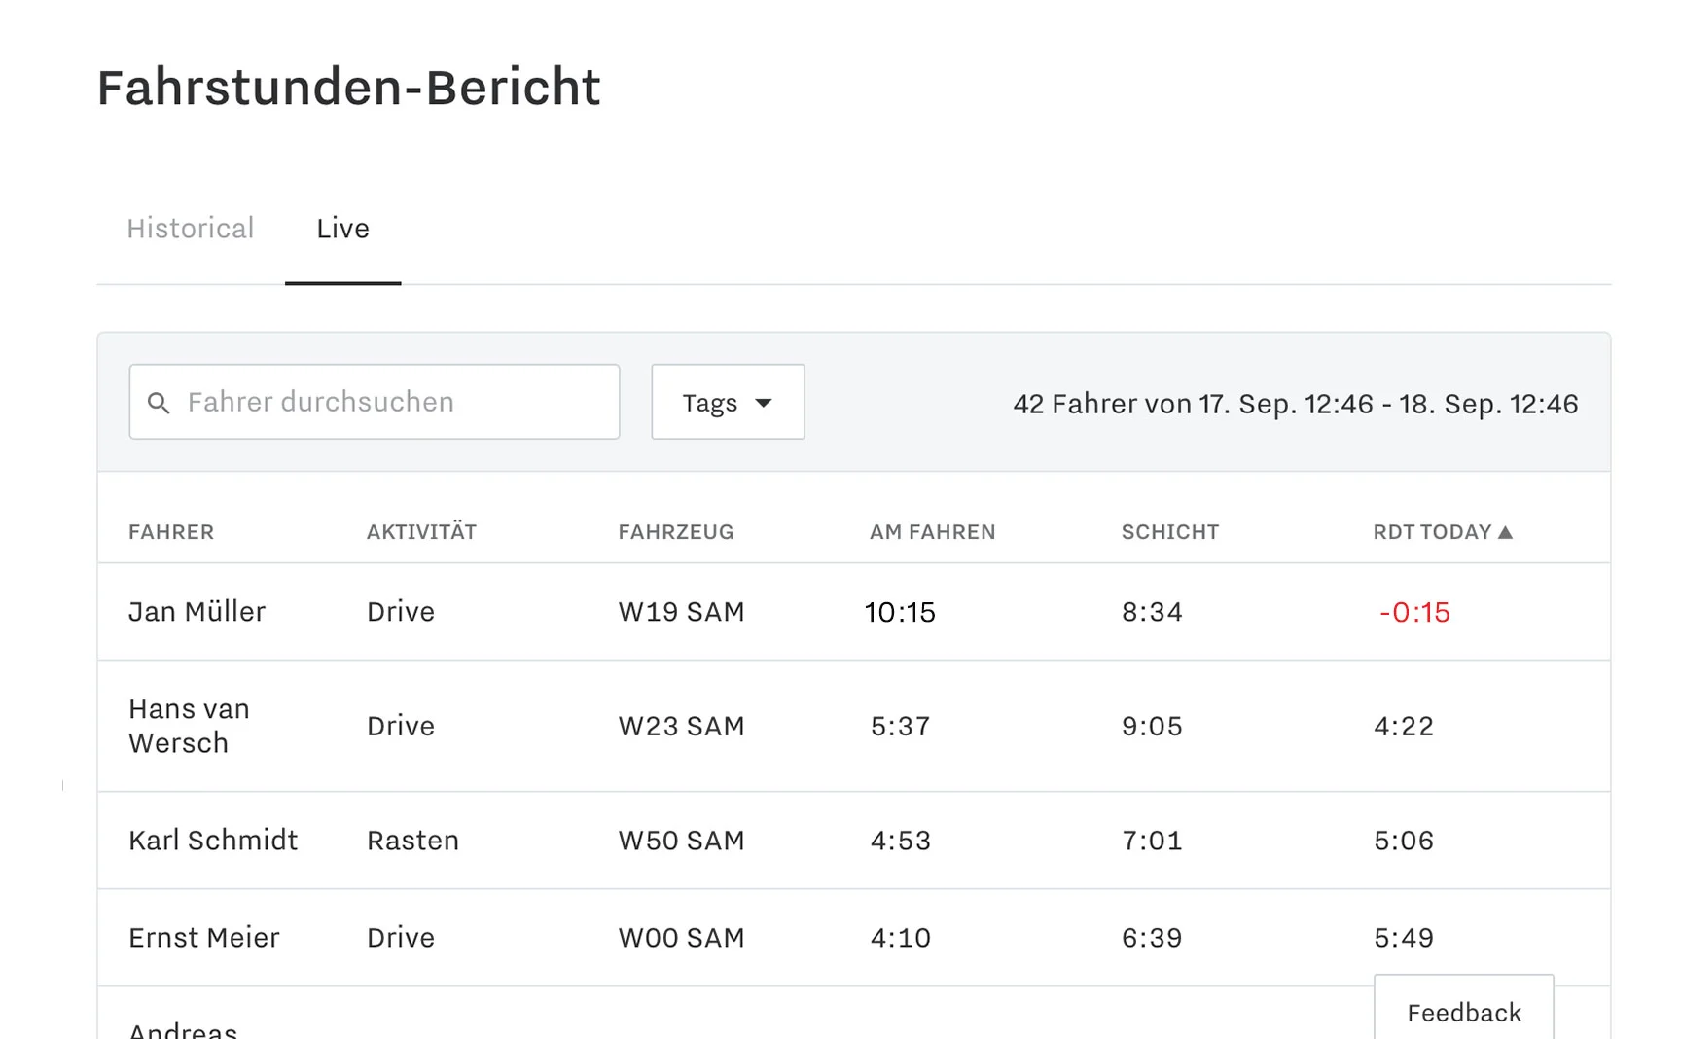
Task: Sort by Fahrzeug column header
Action: coord(676,532)
